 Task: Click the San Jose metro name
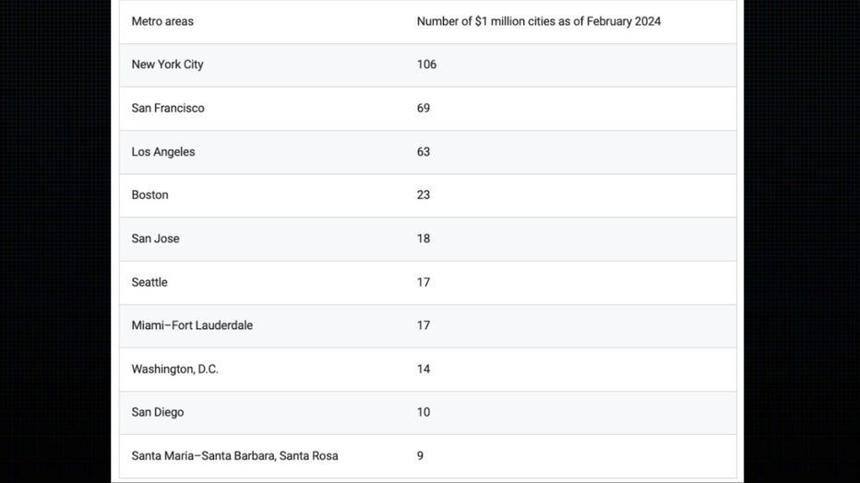pyautogui.click(x=155, y=238)
